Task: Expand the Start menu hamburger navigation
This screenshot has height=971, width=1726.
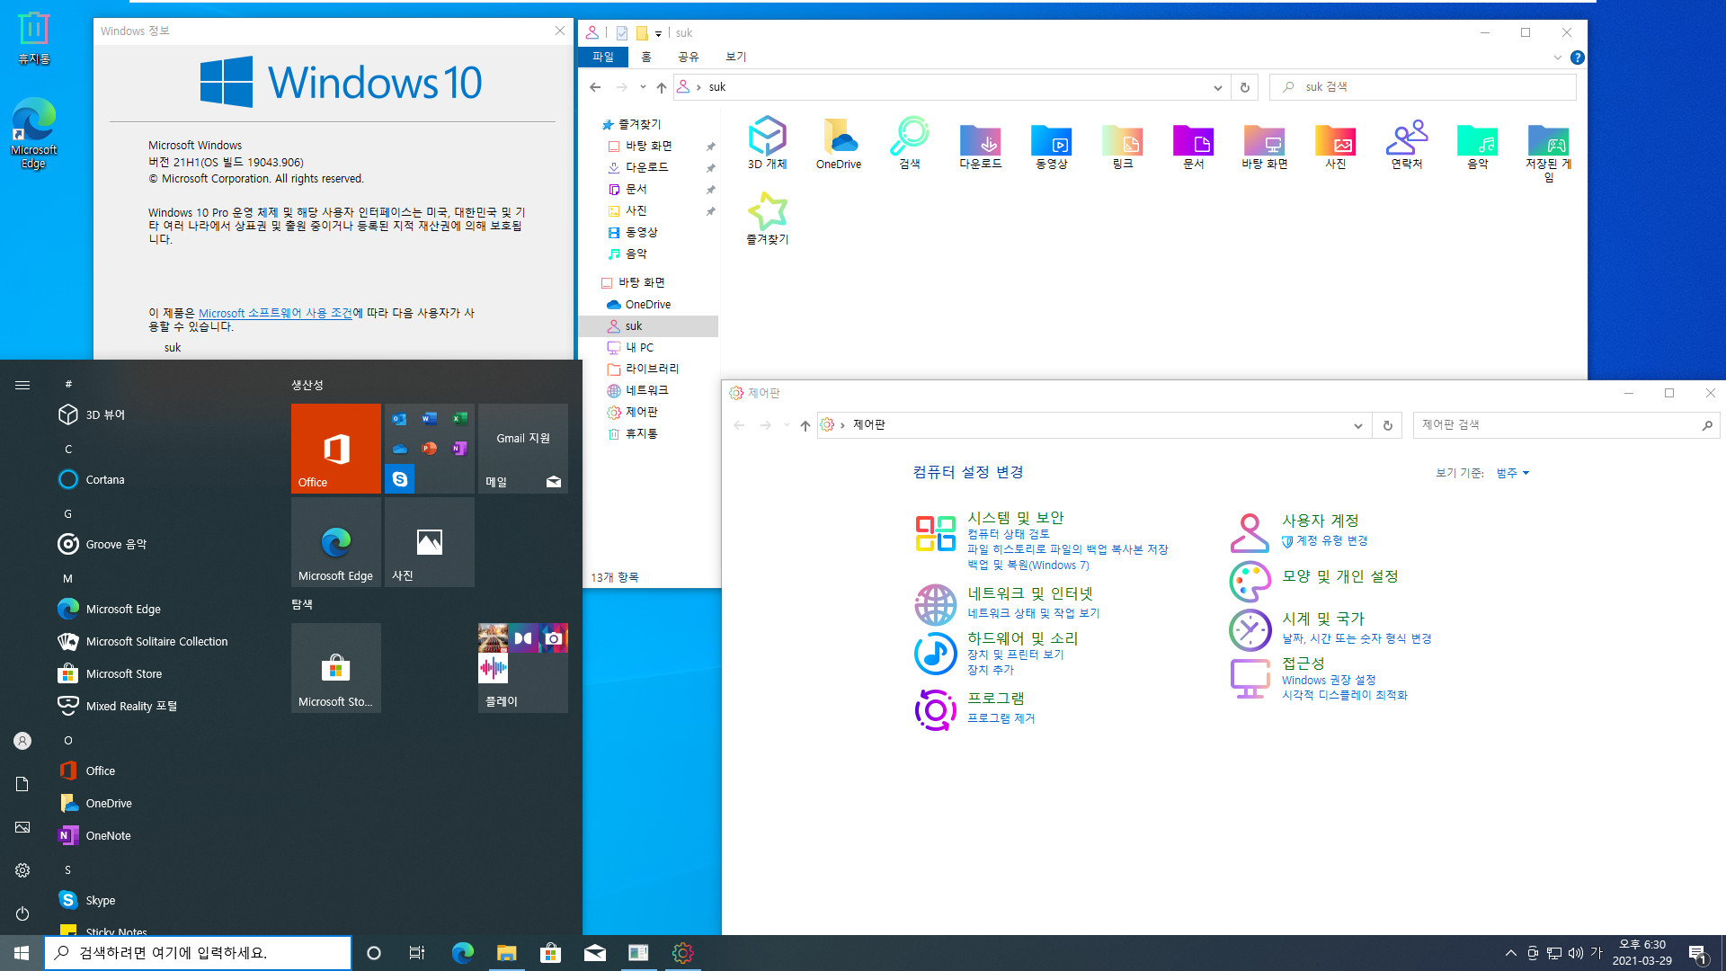Action: point(22,385)
